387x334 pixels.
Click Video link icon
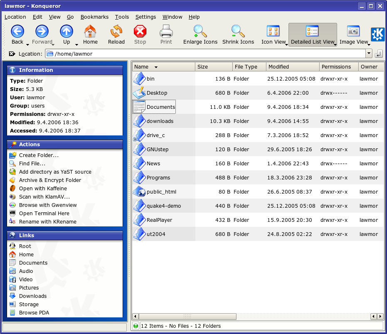(x=12, y=280)
